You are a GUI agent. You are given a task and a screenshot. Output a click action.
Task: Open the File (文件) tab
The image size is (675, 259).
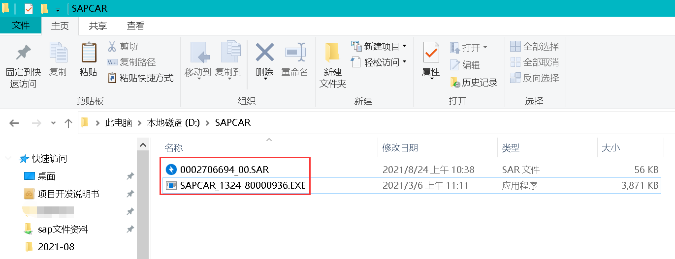click(x=21, y=26)
